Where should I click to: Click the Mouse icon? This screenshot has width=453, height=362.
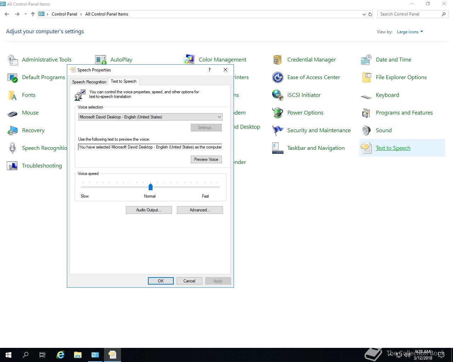(x=12, y=113)
